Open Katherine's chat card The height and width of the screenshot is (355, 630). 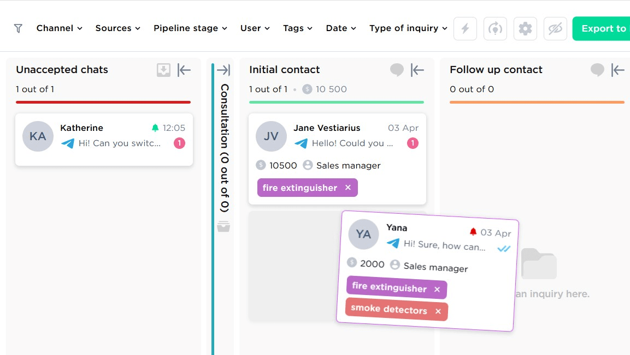[x=104, y=140]
